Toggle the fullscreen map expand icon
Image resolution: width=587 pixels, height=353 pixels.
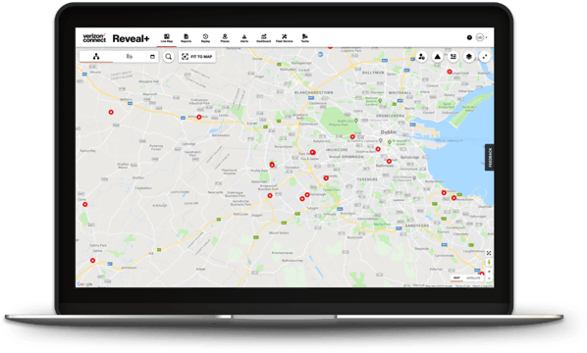(x=485, y=57)
